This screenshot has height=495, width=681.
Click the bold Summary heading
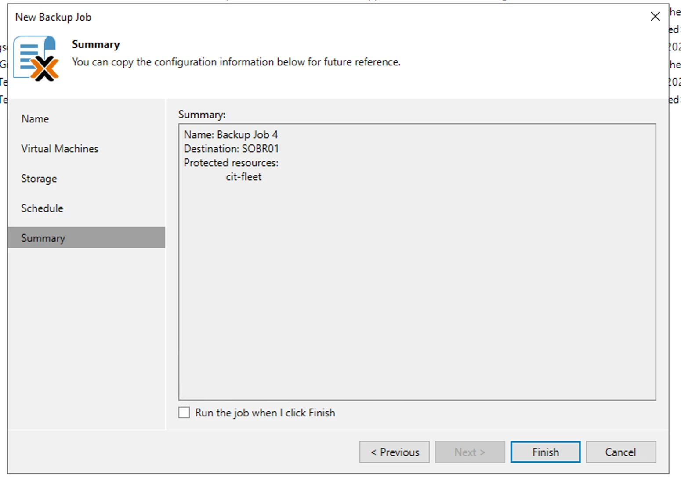[96, 44]
